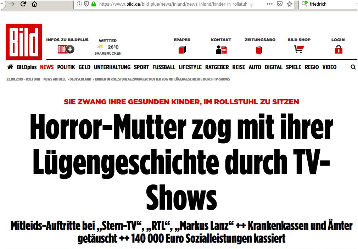Bookmark this page with the star icon
358x249 pixels.
click(290, 4)
